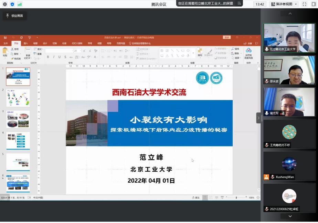Click the PowerPoint save icon in title bar
Image resolution: width=318 pixels, height=223 pixels.
5,38
